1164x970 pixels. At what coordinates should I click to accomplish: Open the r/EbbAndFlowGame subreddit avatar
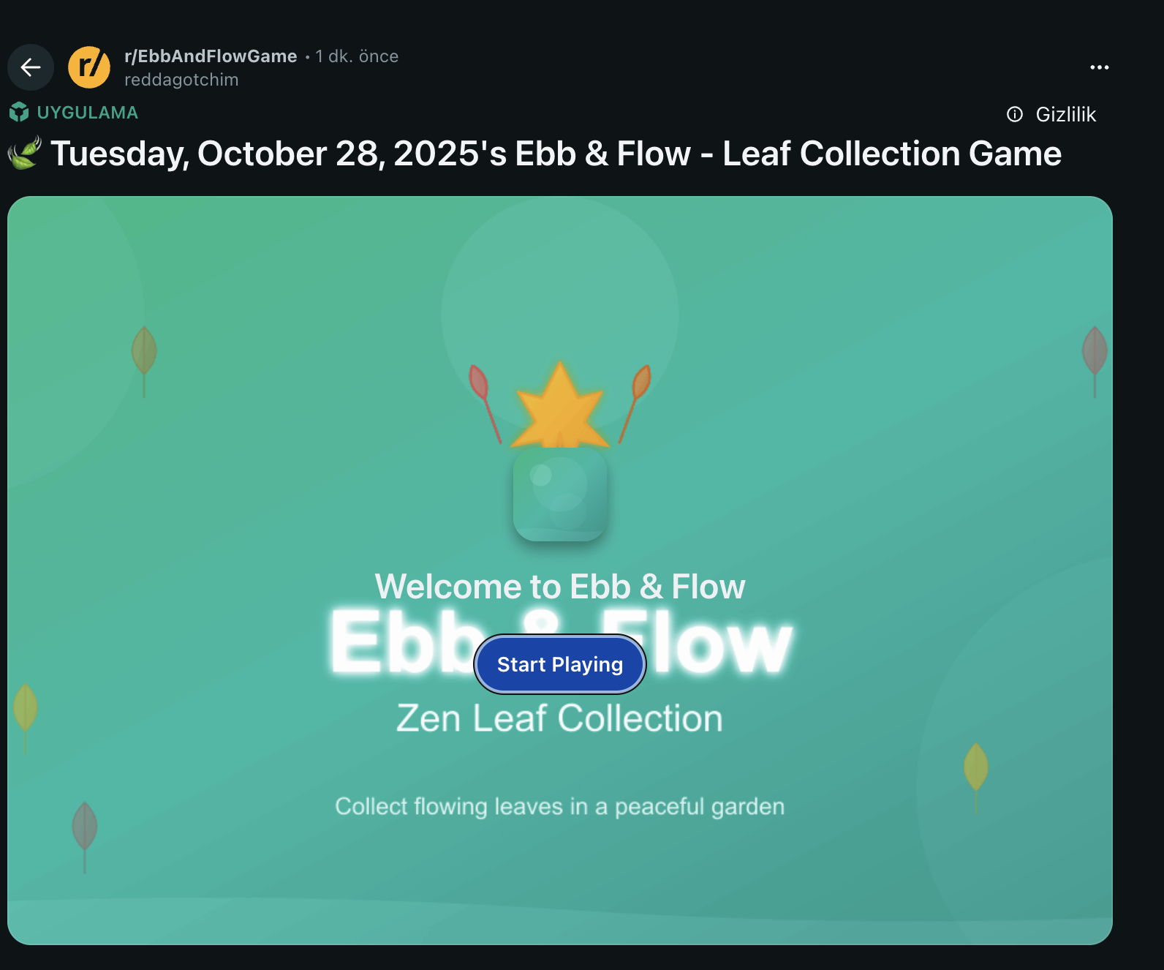coord(89,67)
